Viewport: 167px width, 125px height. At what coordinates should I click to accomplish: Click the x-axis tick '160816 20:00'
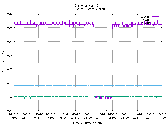[x=137, y=116]
